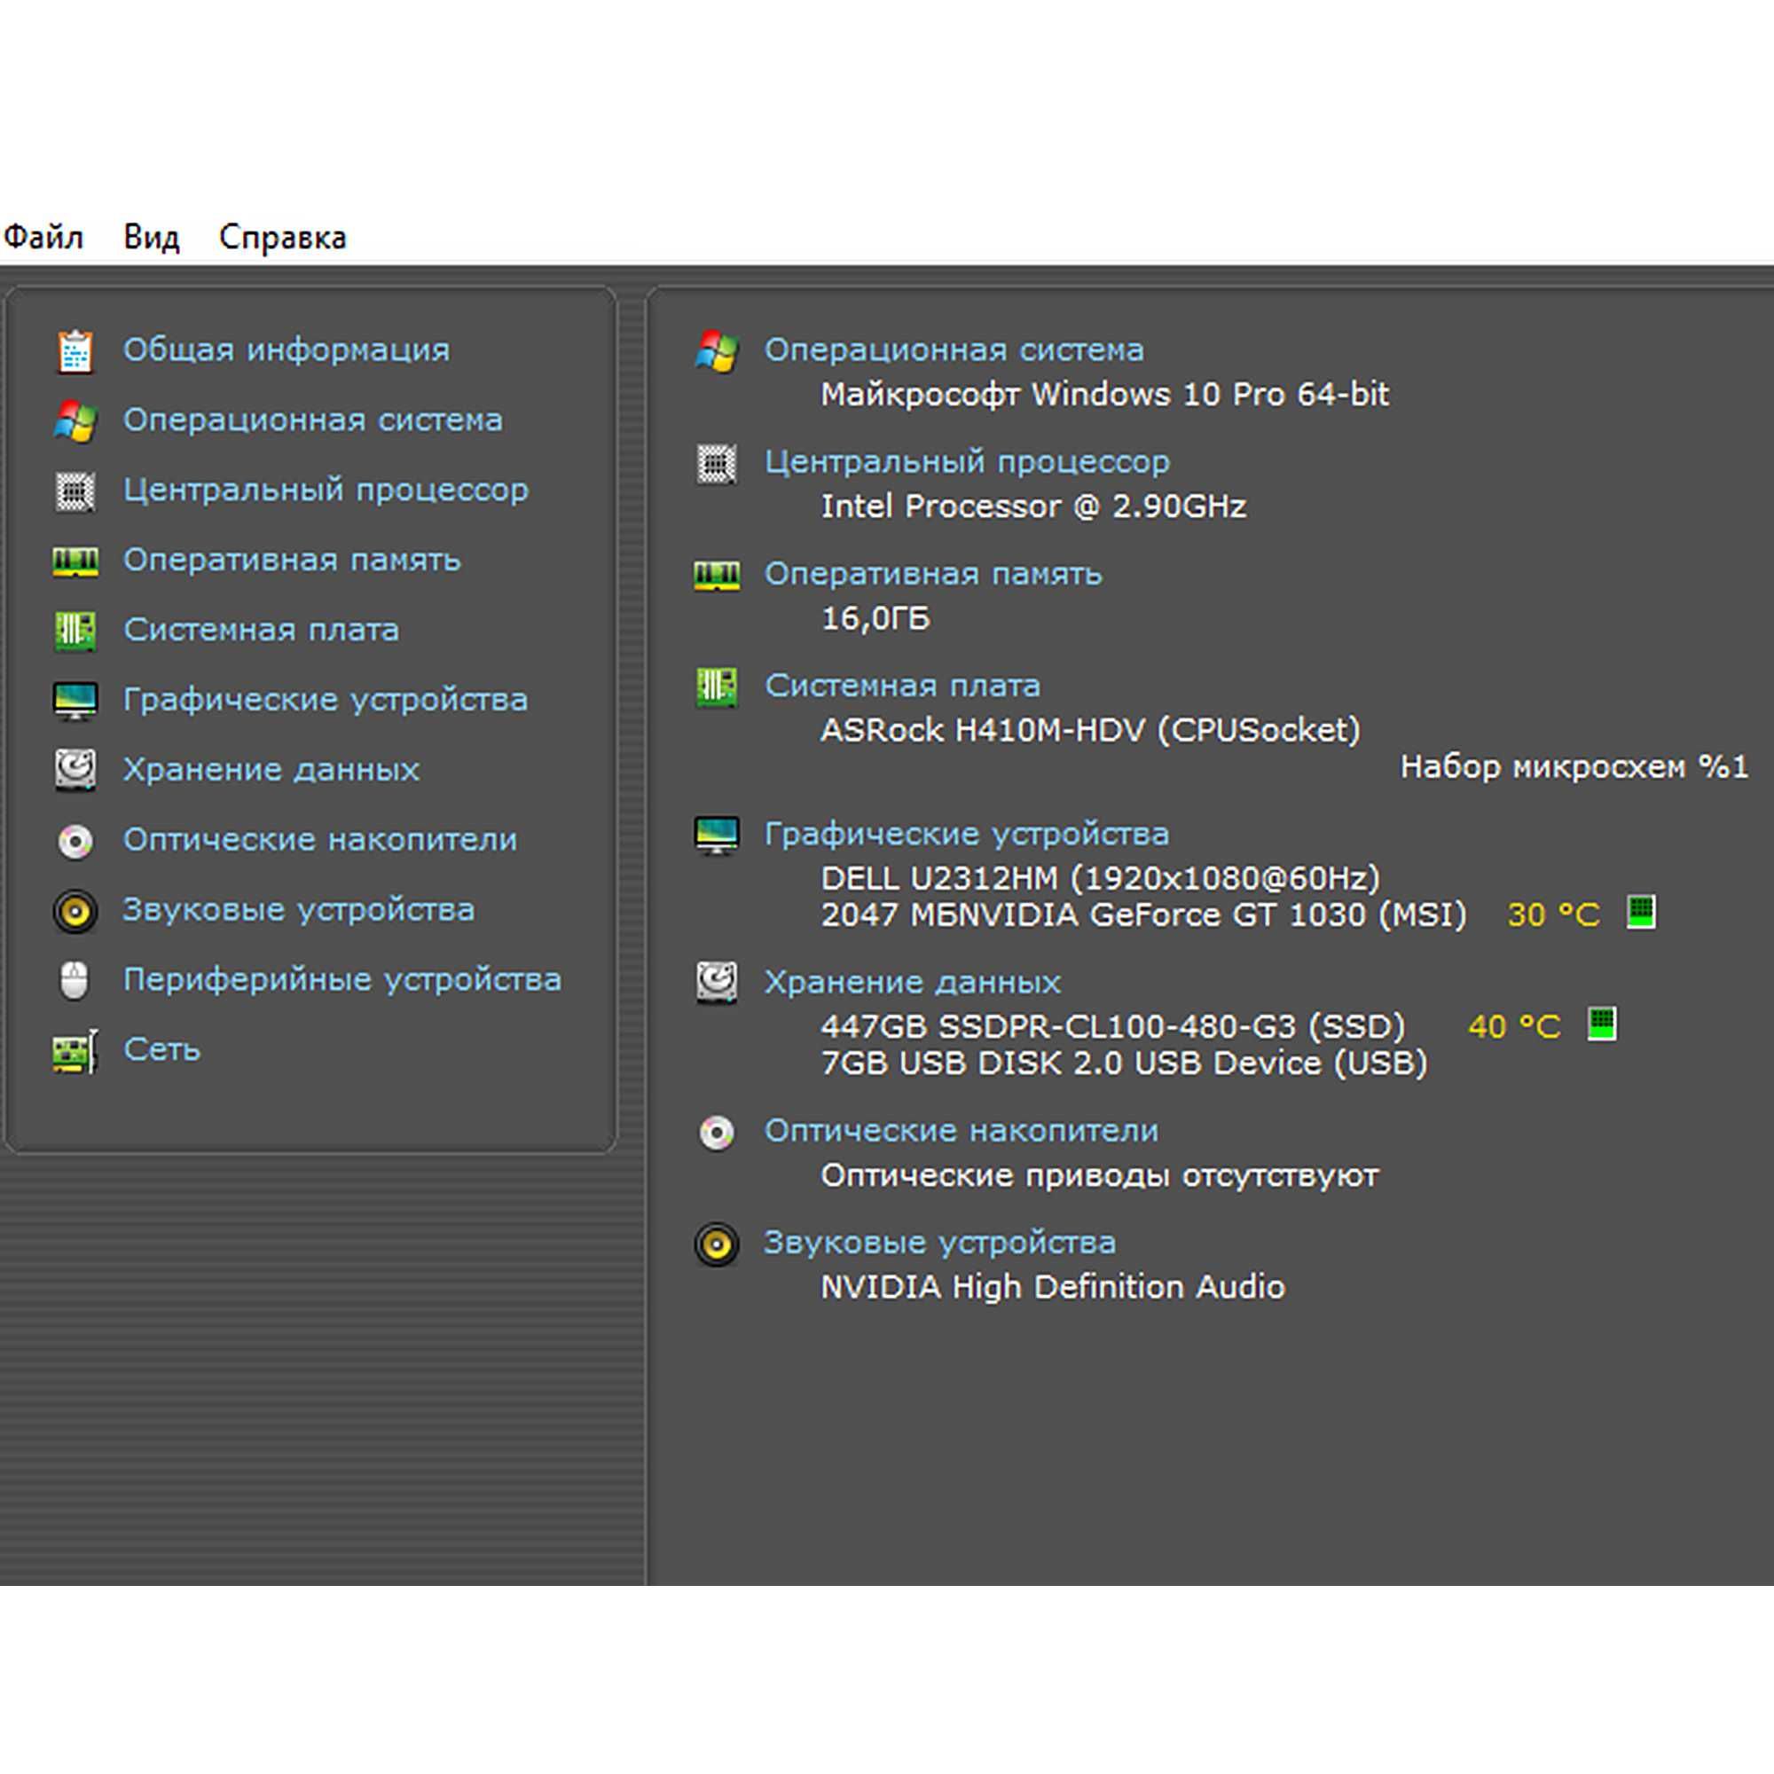Open Операционная система heading in summary
Image resolution: width=1774 pixels, height=1774 pixels.
pos(955,349)
